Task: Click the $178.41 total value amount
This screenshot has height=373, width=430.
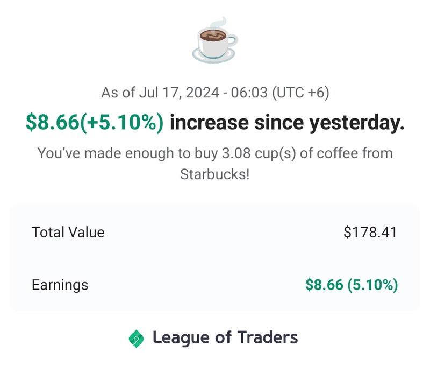Action: click(370, 233)
